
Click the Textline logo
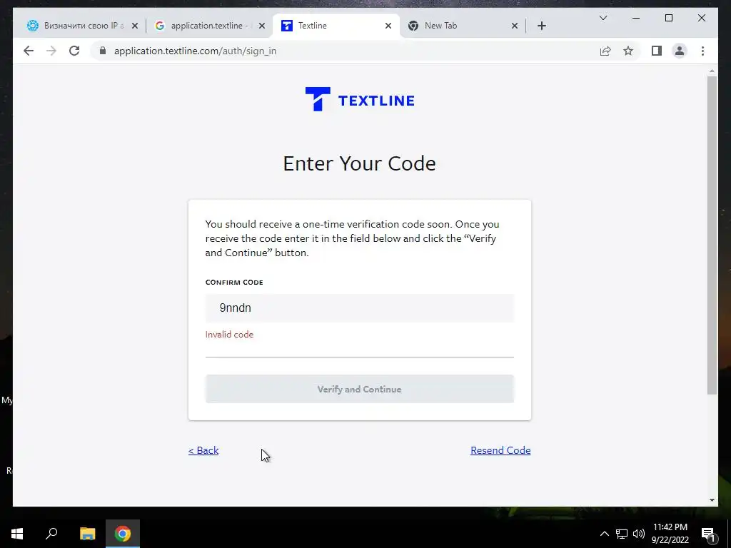360,99
